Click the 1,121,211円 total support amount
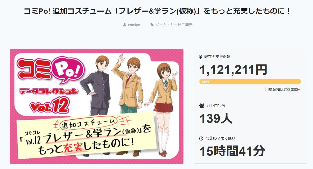The image size is (313, 169). [x=233, y=70]
